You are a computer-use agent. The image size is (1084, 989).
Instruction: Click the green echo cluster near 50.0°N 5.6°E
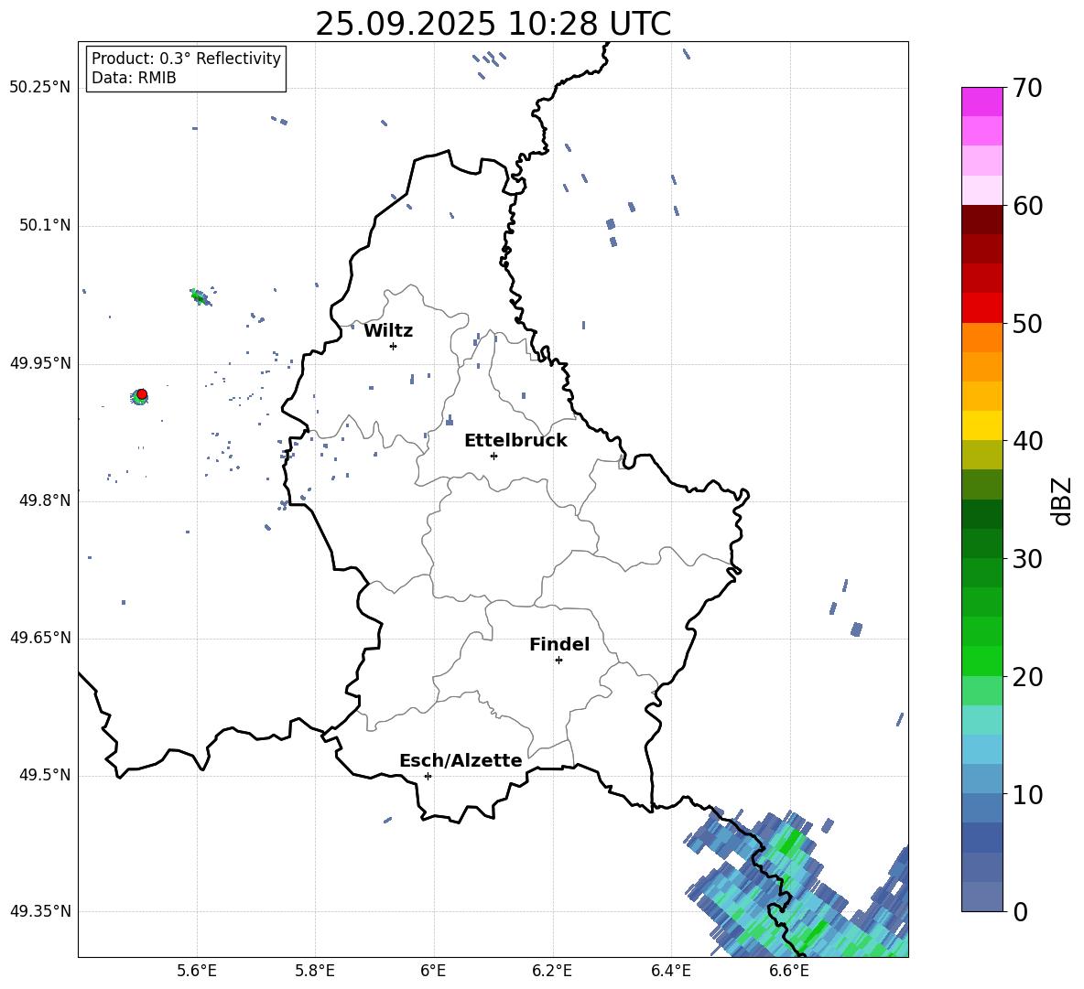click(x=200, y=297)
